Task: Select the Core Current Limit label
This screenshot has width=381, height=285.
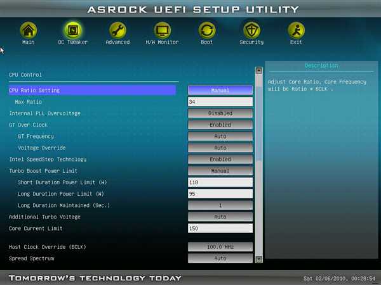Action: point(36,228)
